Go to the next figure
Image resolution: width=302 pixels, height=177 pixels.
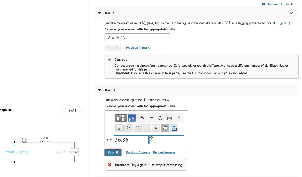pyautogui.click(x=82, y=110)
